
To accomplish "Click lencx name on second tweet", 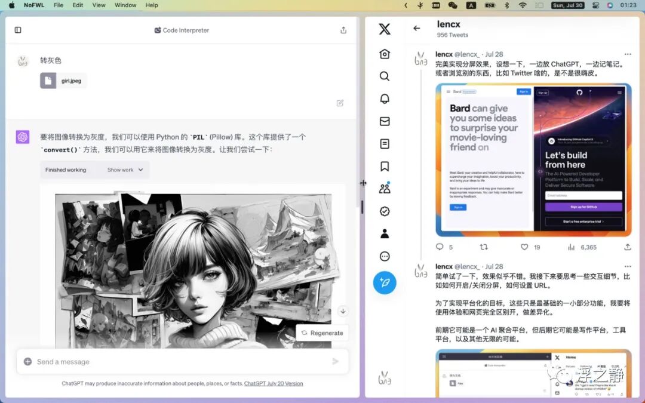I will coord(444,266).
